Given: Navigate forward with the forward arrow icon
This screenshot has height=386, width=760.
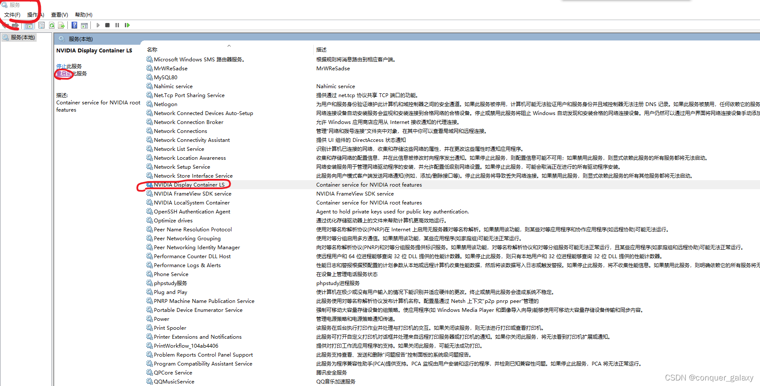Looking at the screenshot, I should [15, 25].
